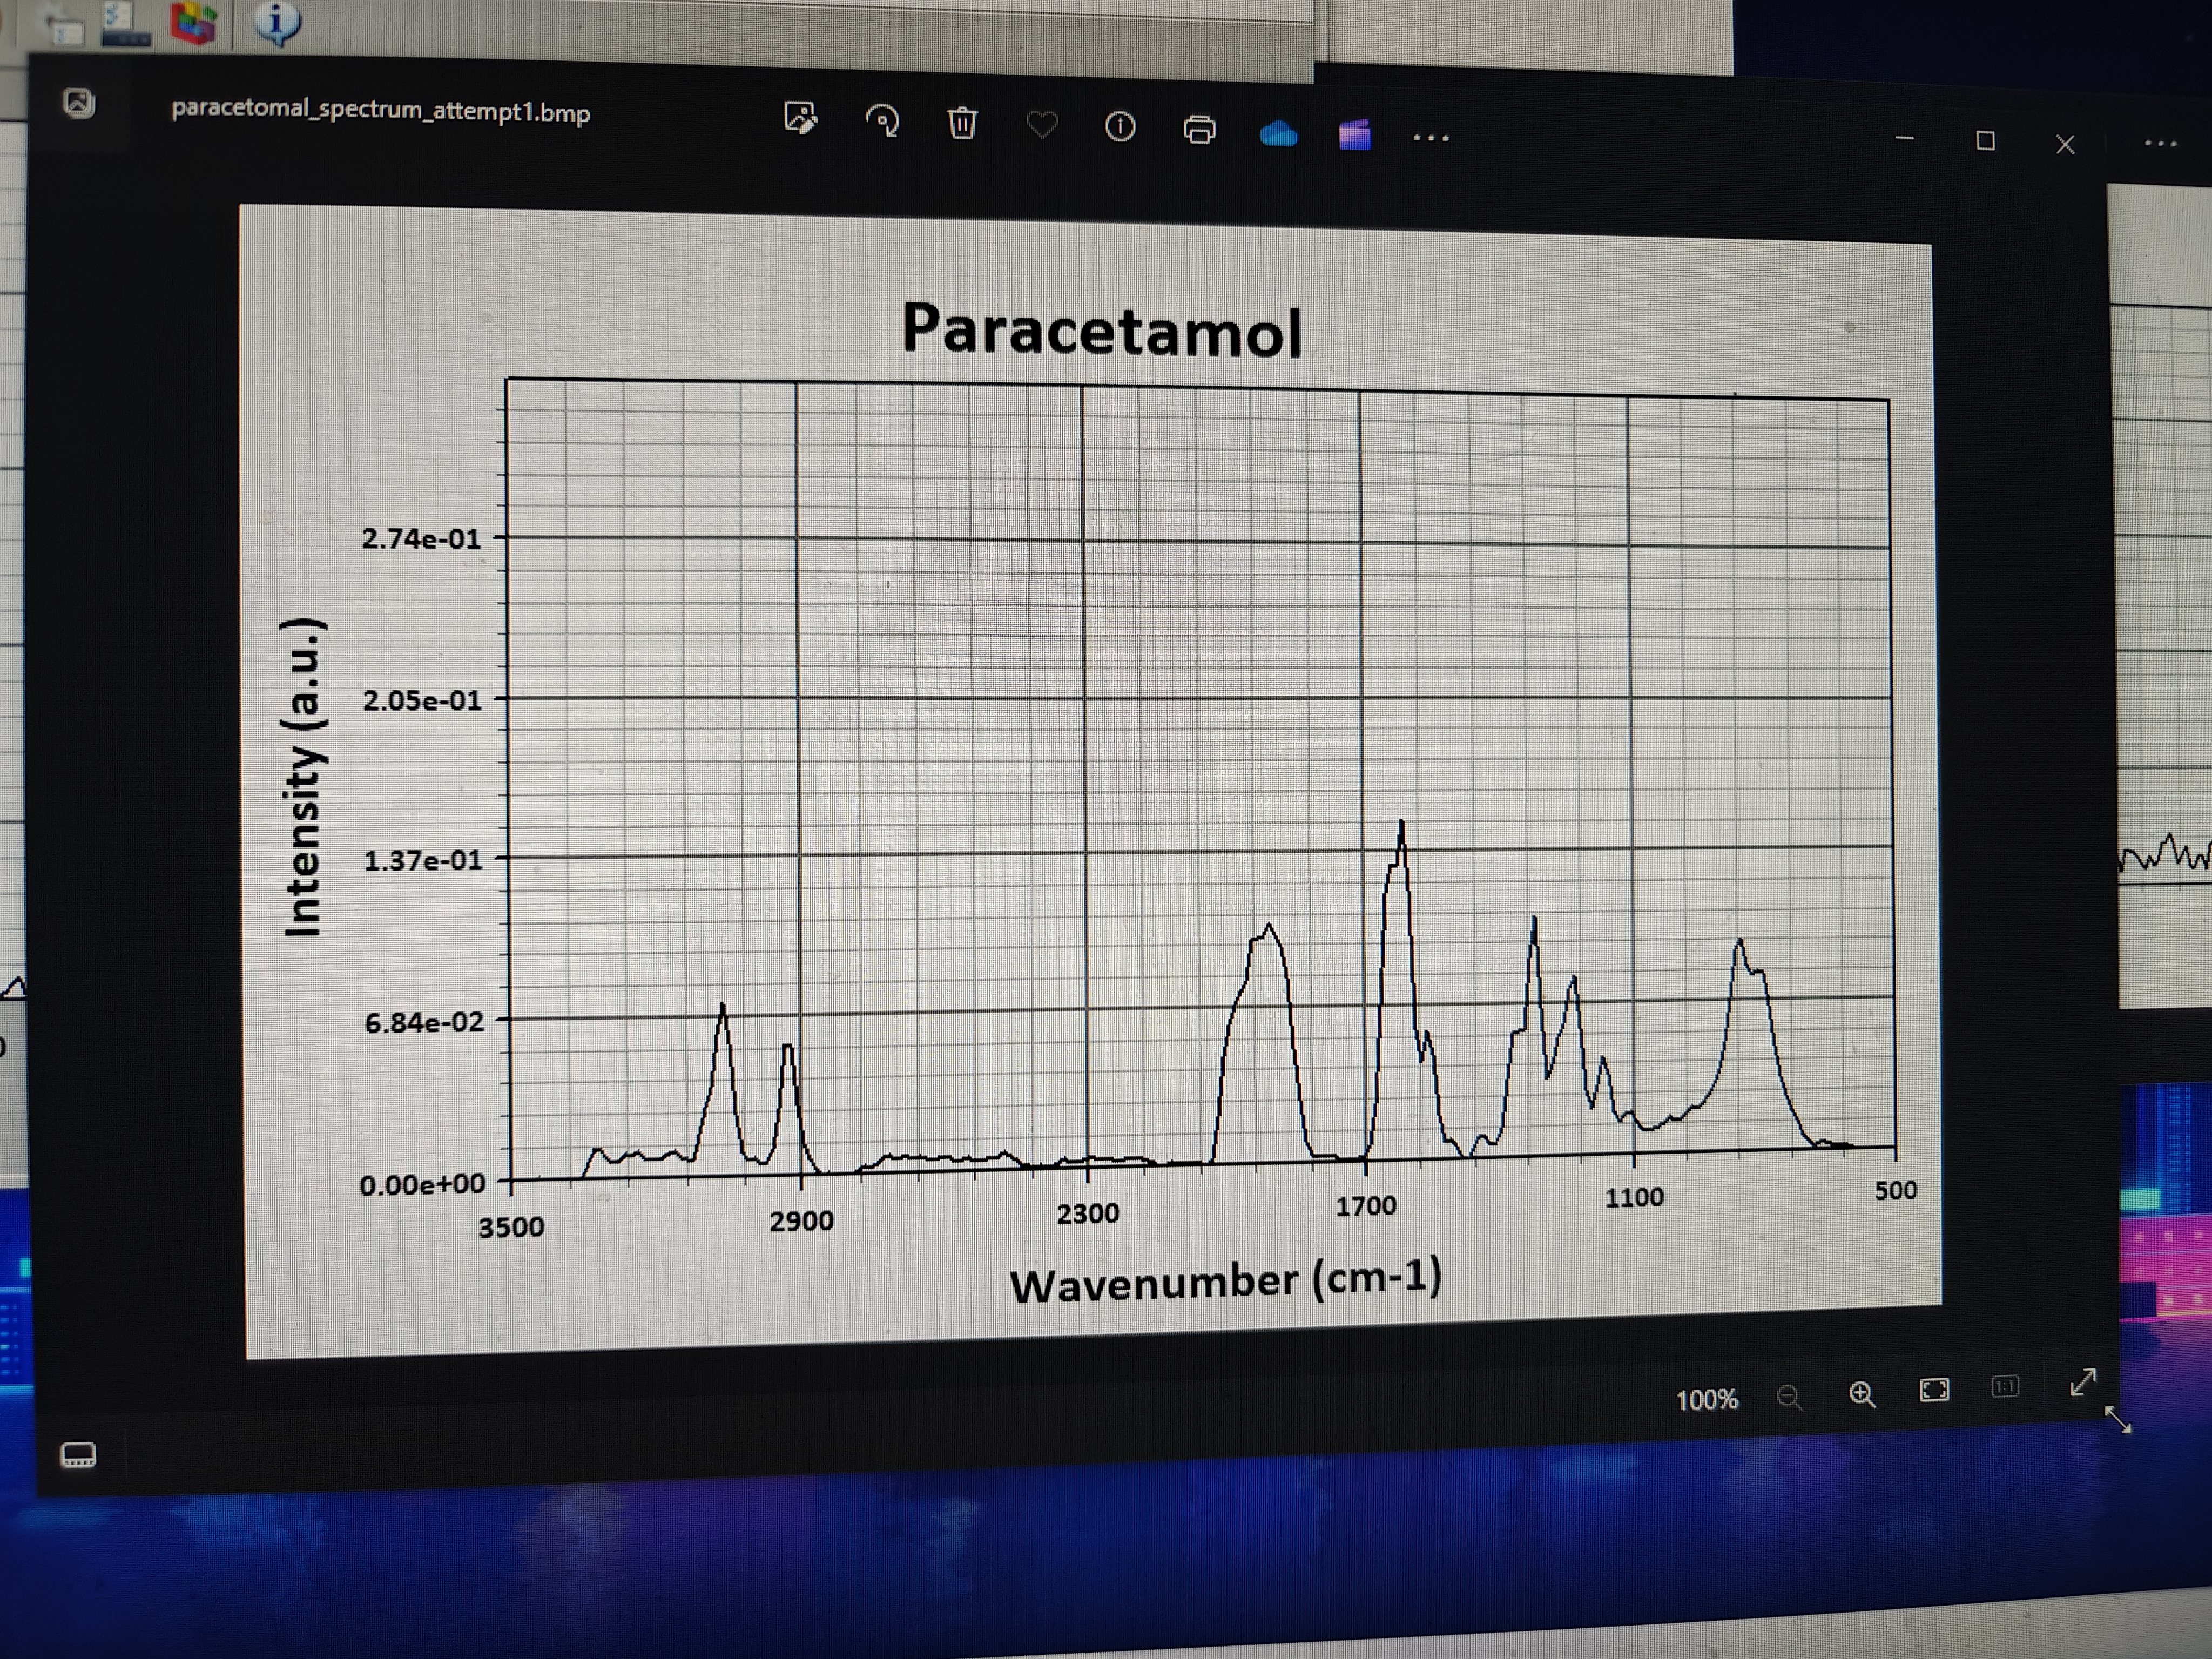The image size is (2212, 1659).
Task: Show actual size 1:1 button
Action: (2005, 1387)
